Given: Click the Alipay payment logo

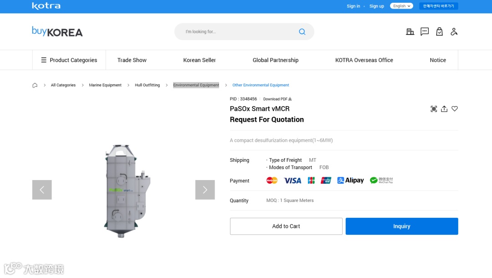Looking at the screenshot, I should [x=350, y=180].
